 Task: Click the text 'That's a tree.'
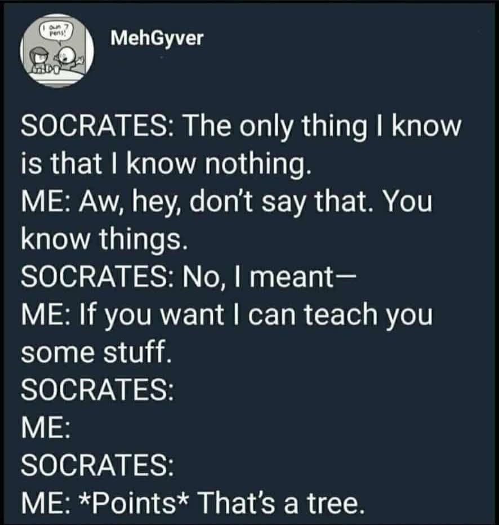282,503
